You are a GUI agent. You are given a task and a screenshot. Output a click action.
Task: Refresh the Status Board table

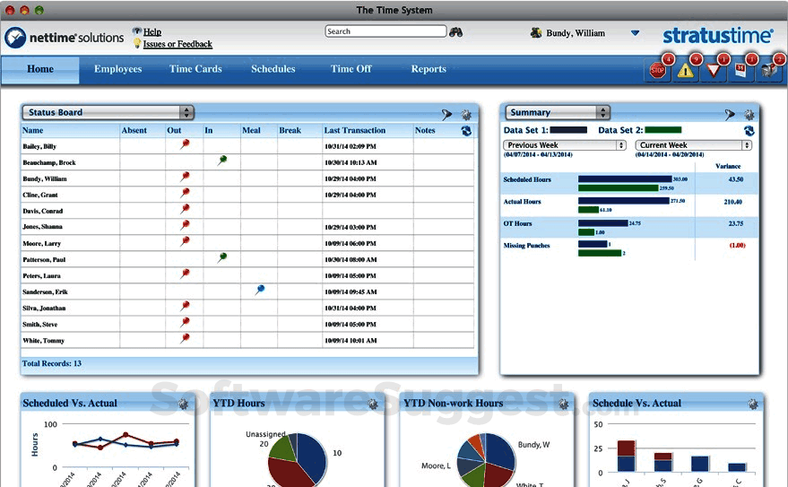(466, 131)
